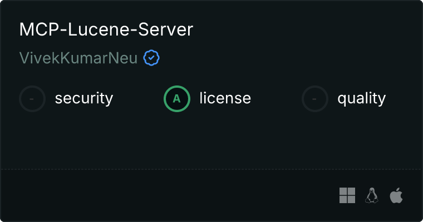This screenshot has height=222, width=423.
Task: Open VivekKumarNeu author profile link
Action: [x=78, y=58]
